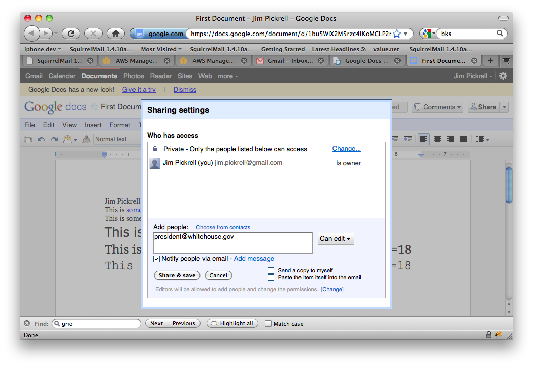Click the padlock icon in status bar

tap(488, 335)
